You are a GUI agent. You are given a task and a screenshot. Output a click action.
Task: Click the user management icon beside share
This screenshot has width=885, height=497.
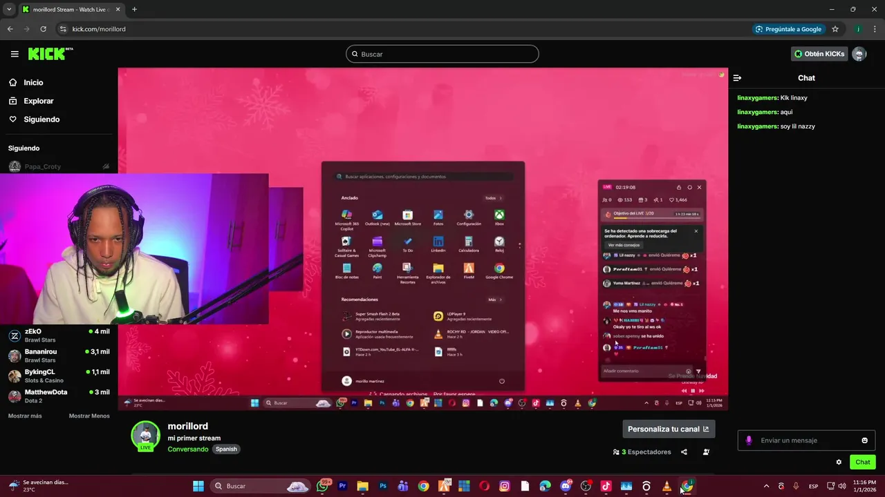(x=706, y=452)
